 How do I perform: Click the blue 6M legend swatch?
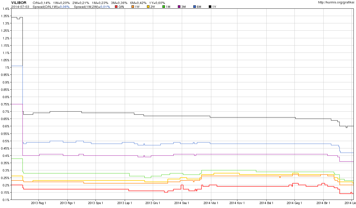[194, 6]
